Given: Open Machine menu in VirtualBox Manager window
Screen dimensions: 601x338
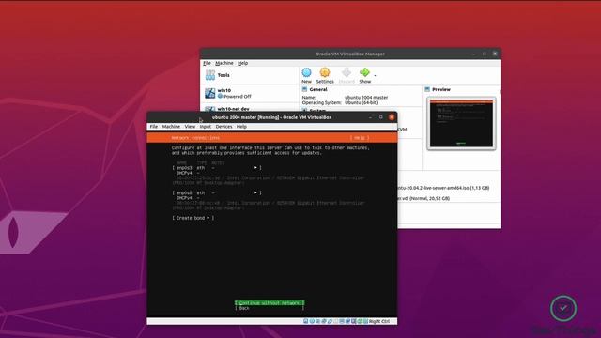Looking at the screenshot, I should tap(224, 63).
